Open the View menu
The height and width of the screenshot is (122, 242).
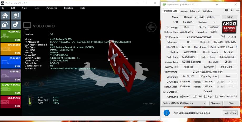pyautogui.click(x=24, y=8)
